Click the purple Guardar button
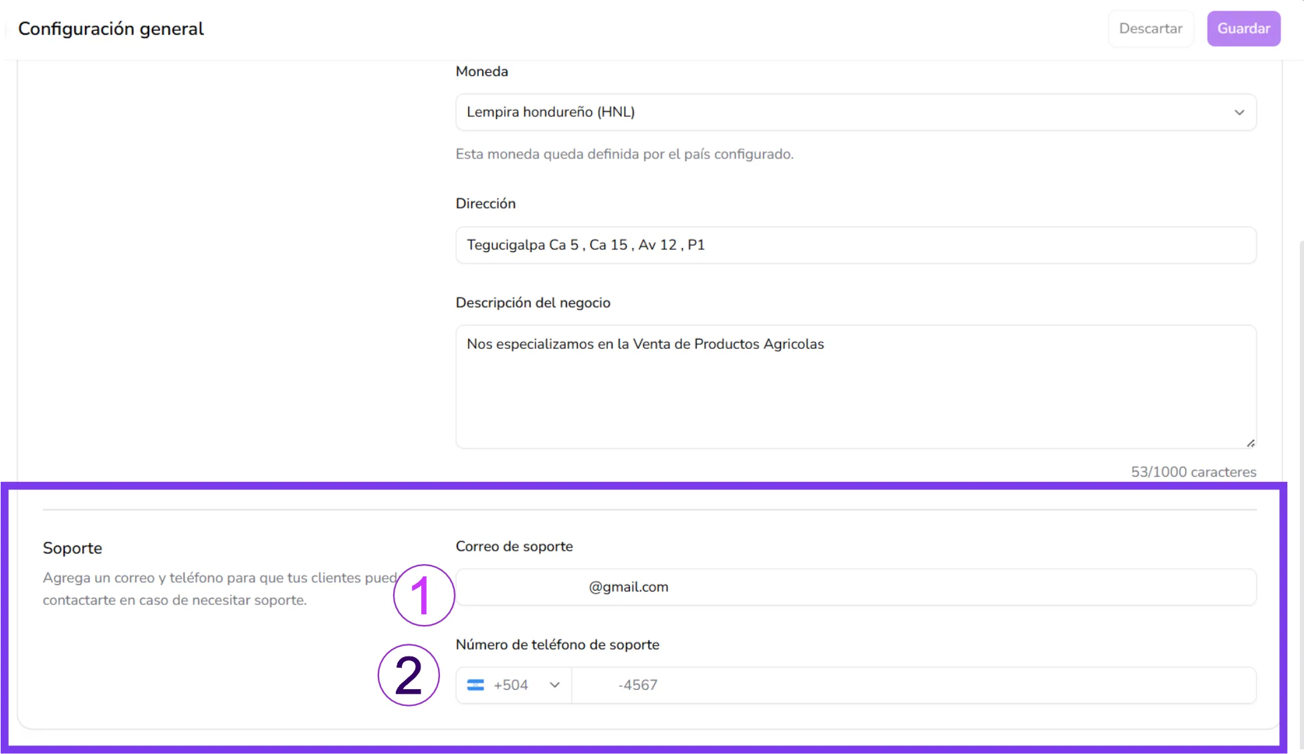 [1243, 29]
